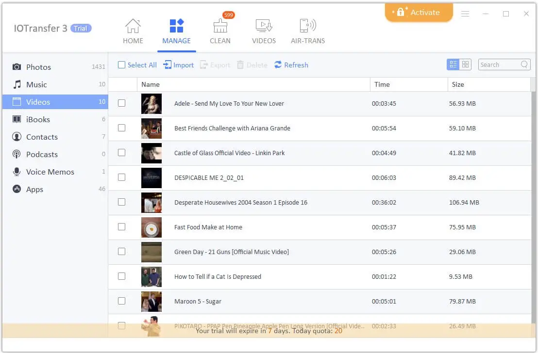Tick the Select All checkbox
This screenshot has width=538, height=353.
point(121,65)
